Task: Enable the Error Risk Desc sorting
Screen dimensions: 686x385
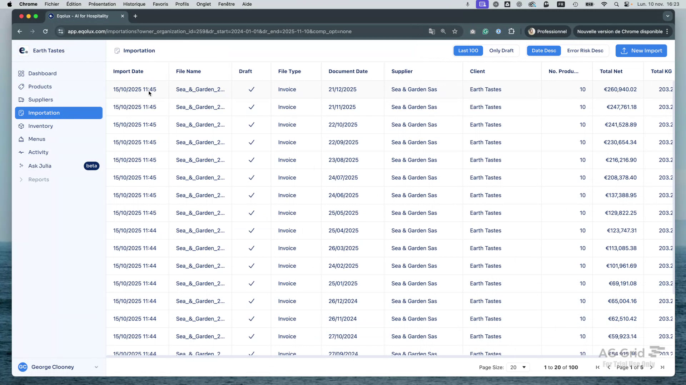Action: (585, 51)
